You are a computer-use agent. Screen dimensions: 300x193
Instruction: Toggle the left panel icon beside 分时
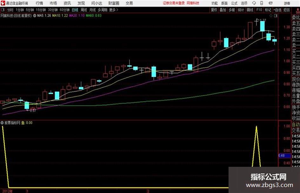(3, 10)
